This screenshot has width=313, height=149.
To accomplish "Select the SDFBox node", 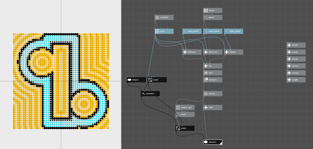I will [x=233, y=52].
